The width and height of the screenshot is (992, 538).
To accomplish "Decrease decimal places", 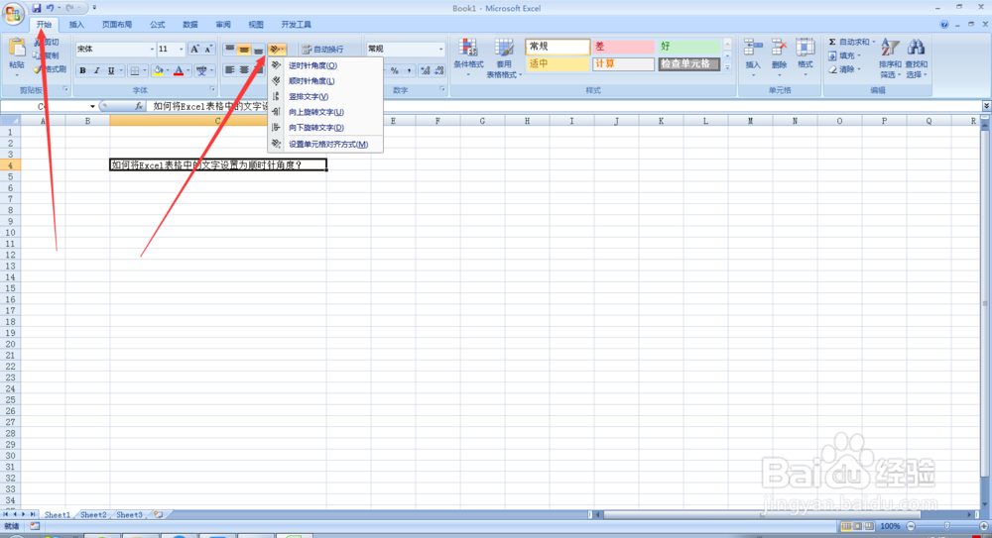I will 439,70.
